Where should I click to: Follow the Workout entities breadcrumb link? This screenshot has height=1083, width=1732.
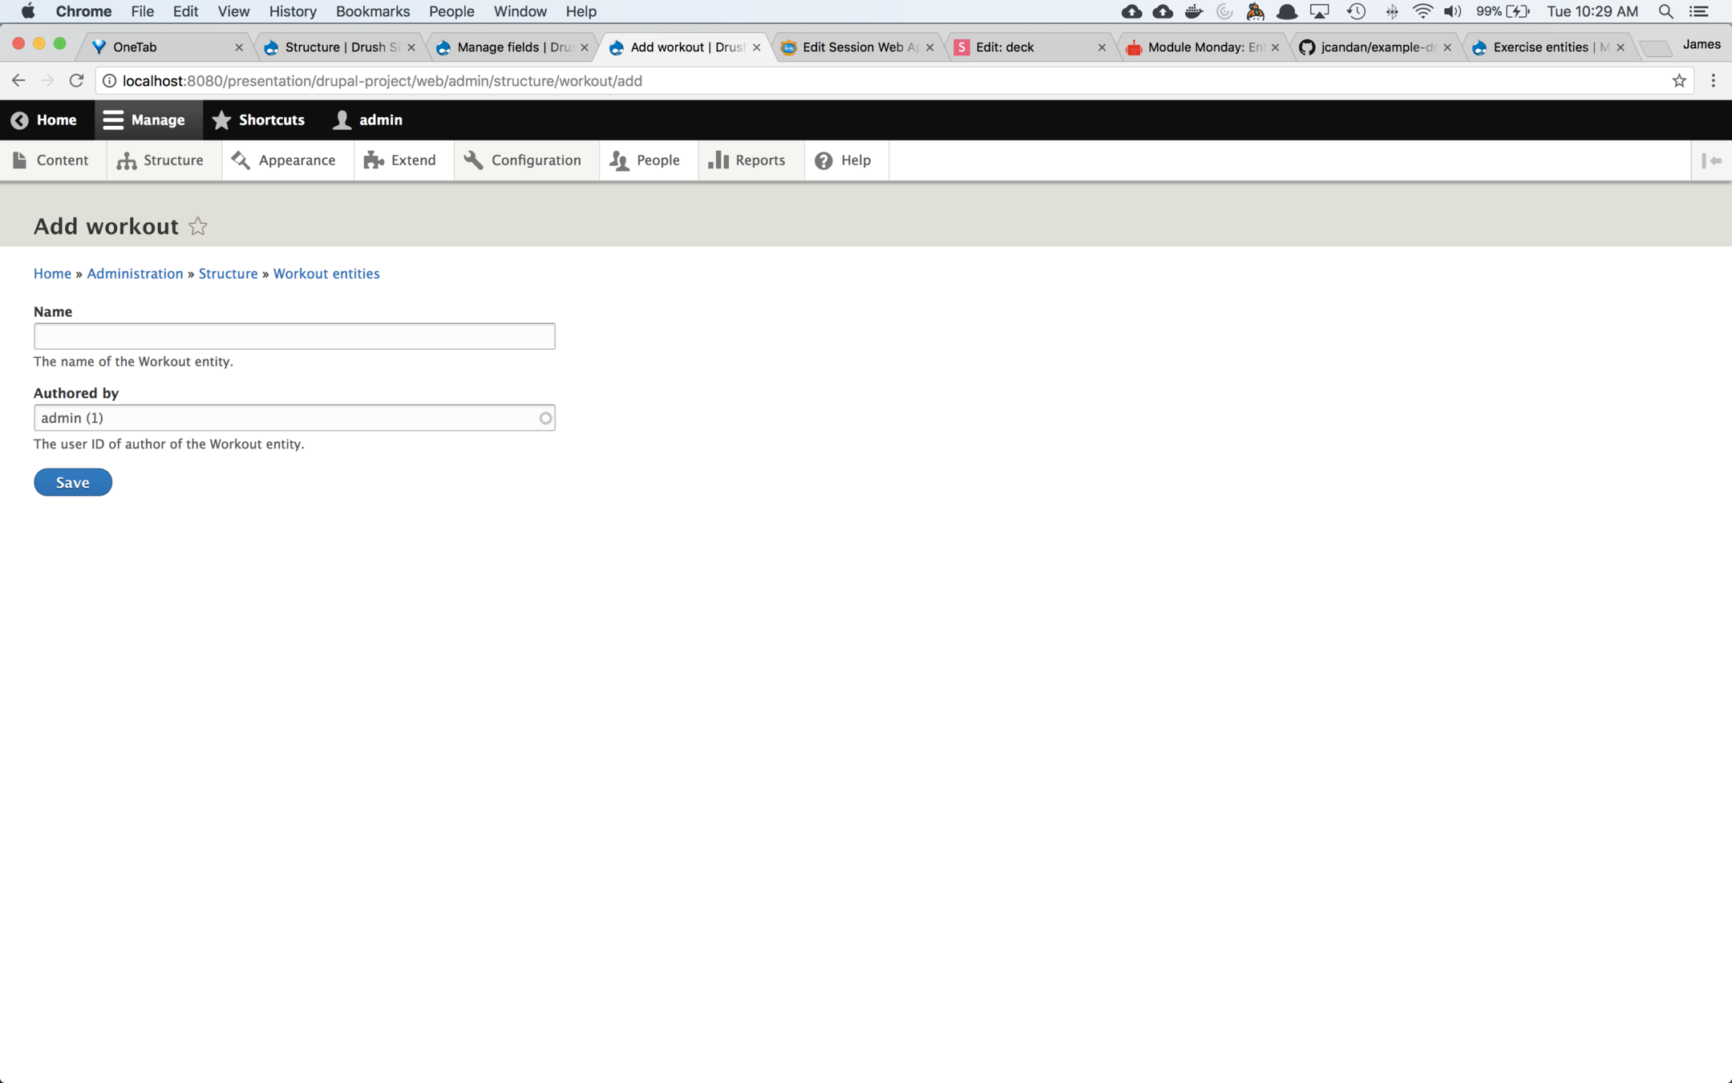coord(326,274)
